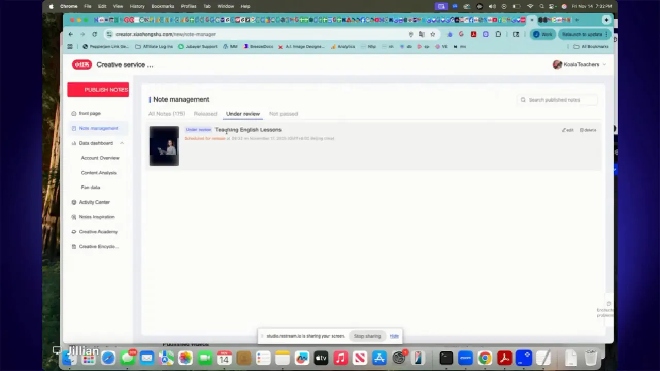Open Terminal from the Dock
The width and height of the screenshot is (660, 371).
point(446,358)
